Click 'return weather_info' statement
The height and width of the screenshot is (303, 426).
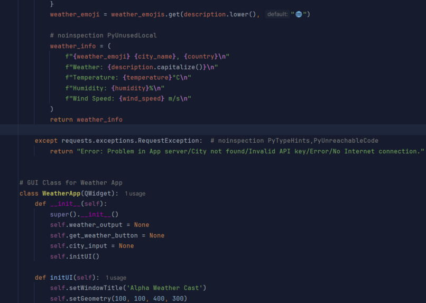[x=86, y=120]
